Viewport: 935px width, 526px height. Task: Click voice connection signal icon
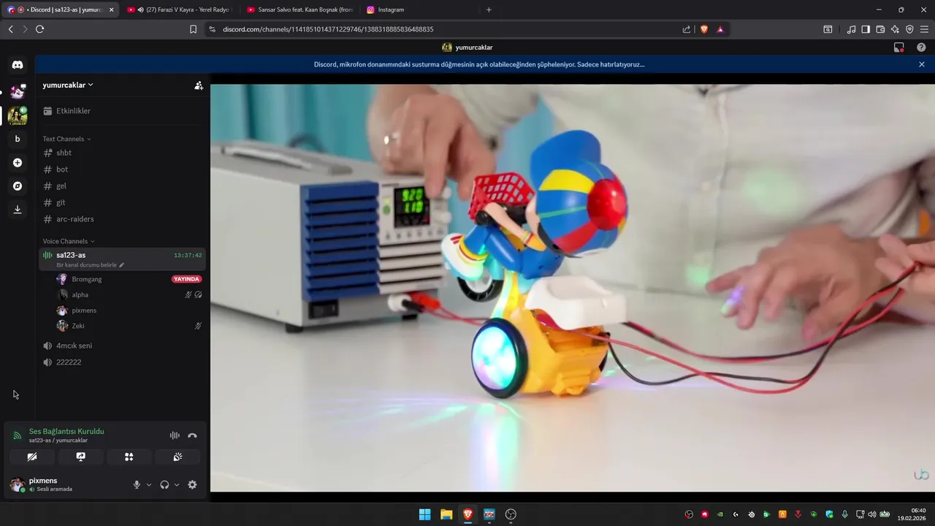pyautogui.click(x=17, y=435)
